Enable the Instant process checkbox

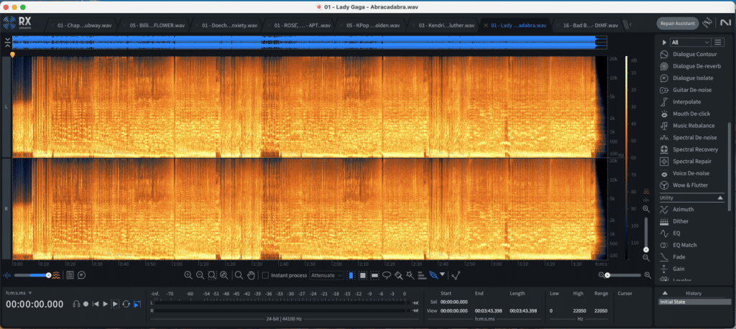point(265,276)
